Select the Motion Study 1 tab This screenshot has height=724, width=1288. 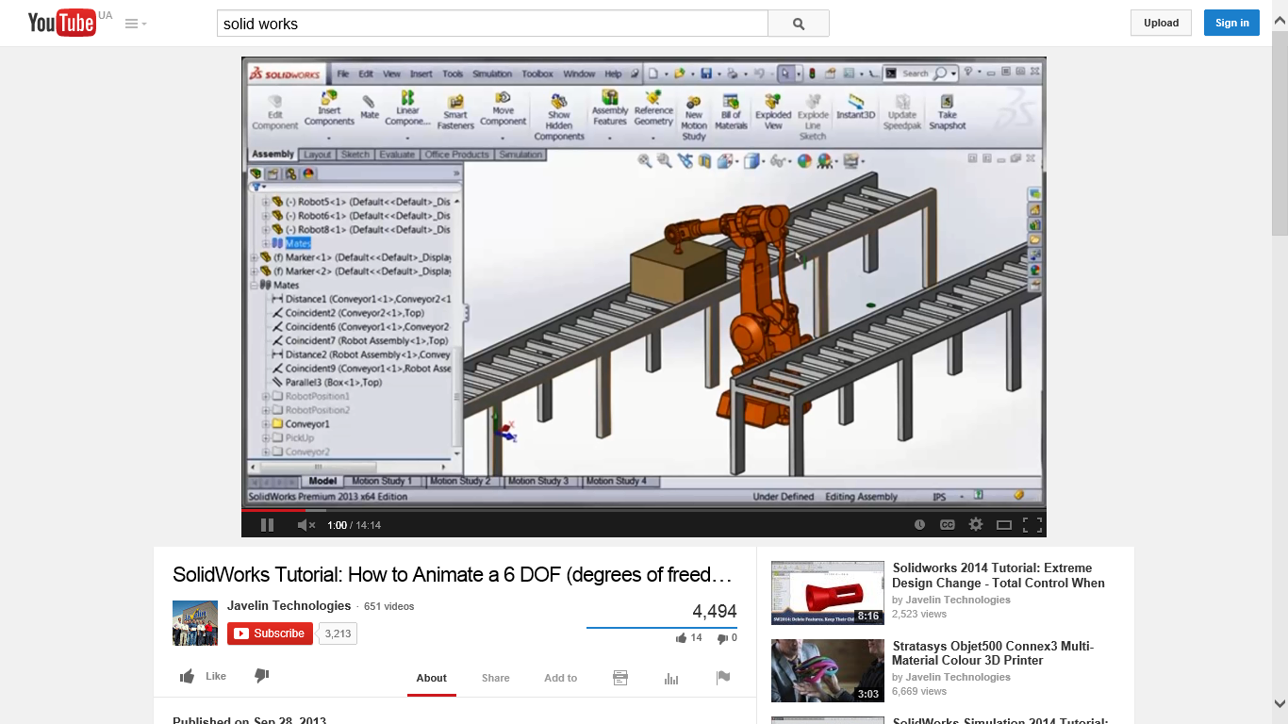click(x=383, y=481)
